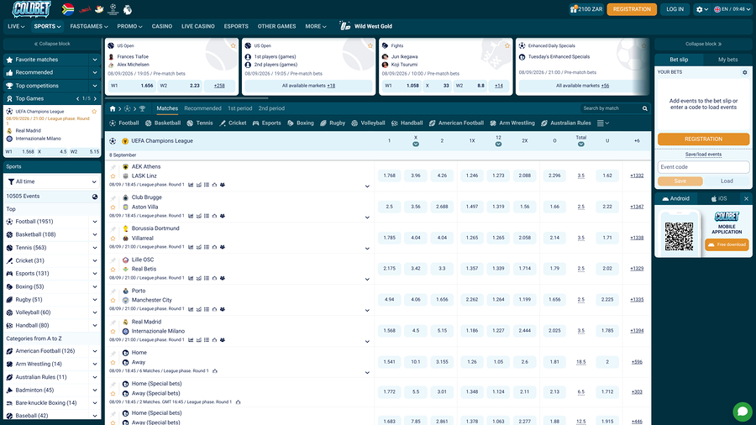Viewport: 756px width, 425px height.
Task: Switch to iOS app tab
Action: pyautogui.click(x=719, y=198)
